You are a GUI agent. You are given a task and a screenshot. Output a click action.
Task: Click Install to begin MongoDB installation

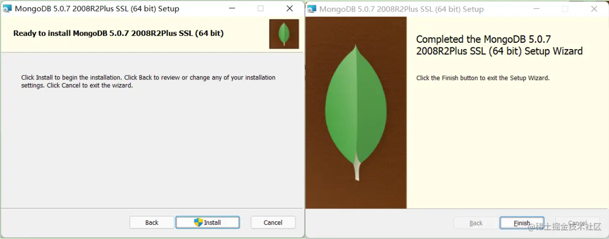click(207, 222)
